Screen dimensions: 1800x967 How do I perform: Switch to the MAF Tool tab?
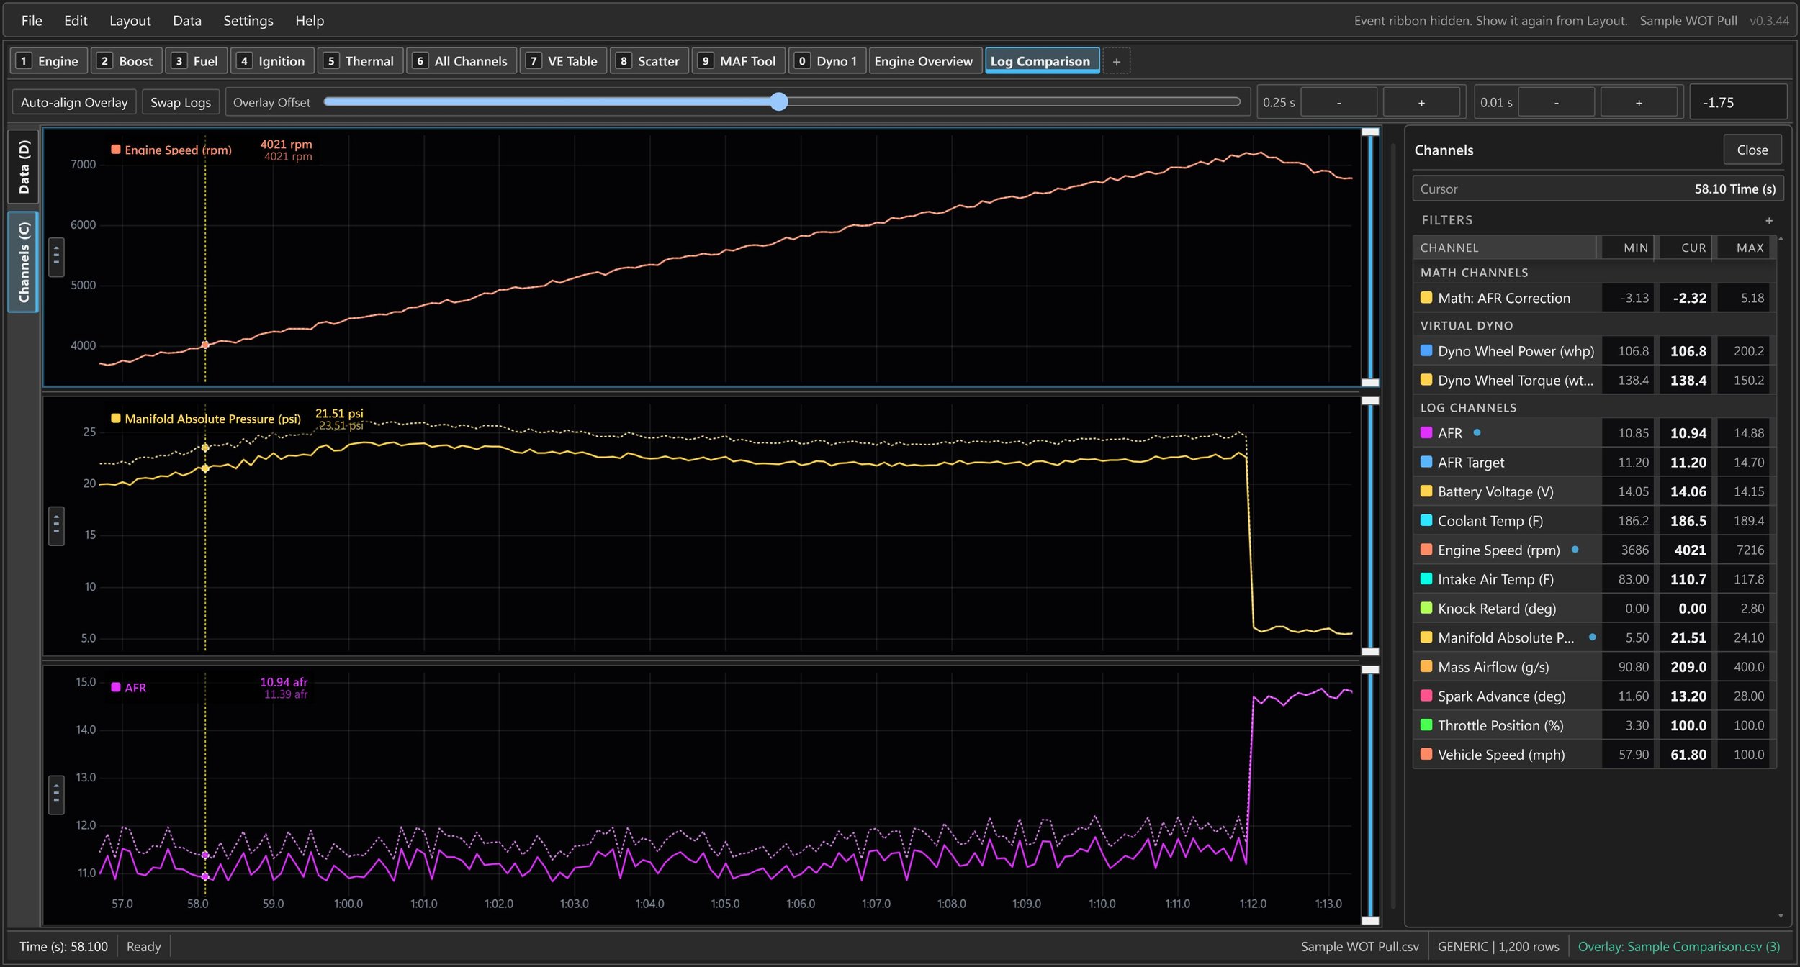click(739, 61)
